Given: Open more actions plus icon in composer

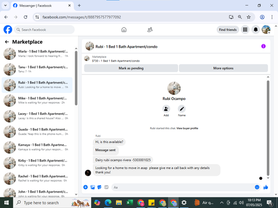Looking at the screenshot, I should pyautogui.click(x=86, y=187).
